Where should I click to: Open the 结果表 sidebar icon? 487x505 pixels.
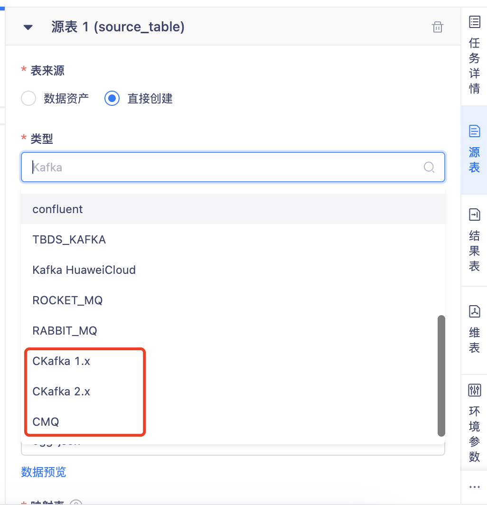(475, 215)
